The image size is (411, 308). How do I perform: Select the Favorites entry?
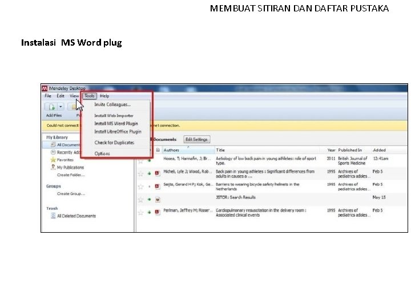65,160
